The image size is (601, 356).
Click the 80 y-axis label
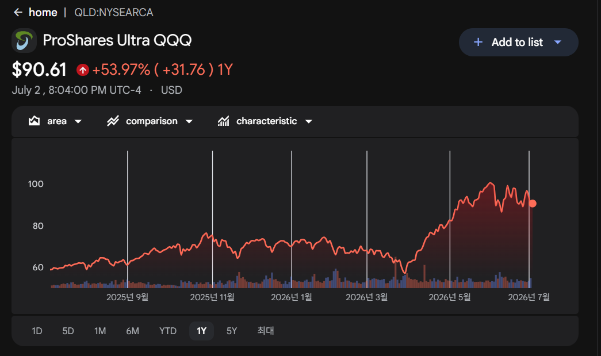pyautogui.click(x=38, y=226)
